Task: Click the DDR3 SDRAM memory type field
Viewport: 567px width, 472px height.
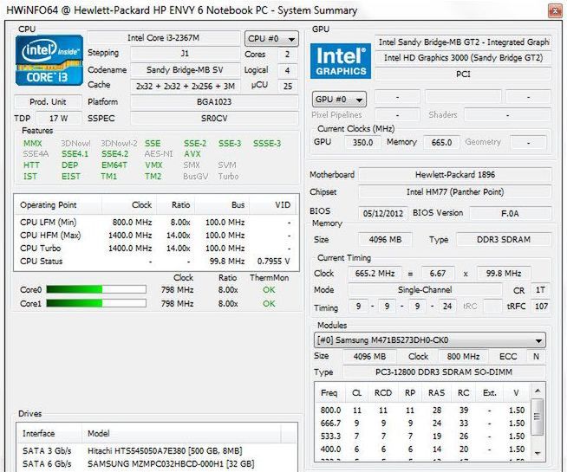Action: click(504, 239)
